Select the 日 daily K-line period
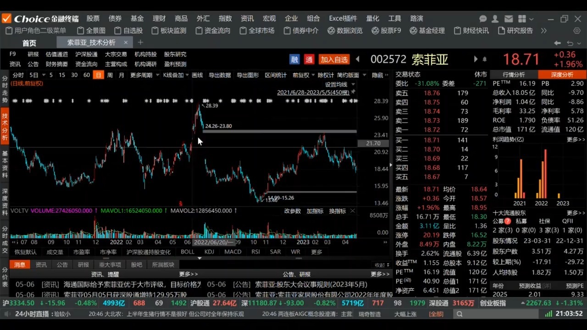The width and height of the screenshot is (587, 330). [x=98, y=75]
